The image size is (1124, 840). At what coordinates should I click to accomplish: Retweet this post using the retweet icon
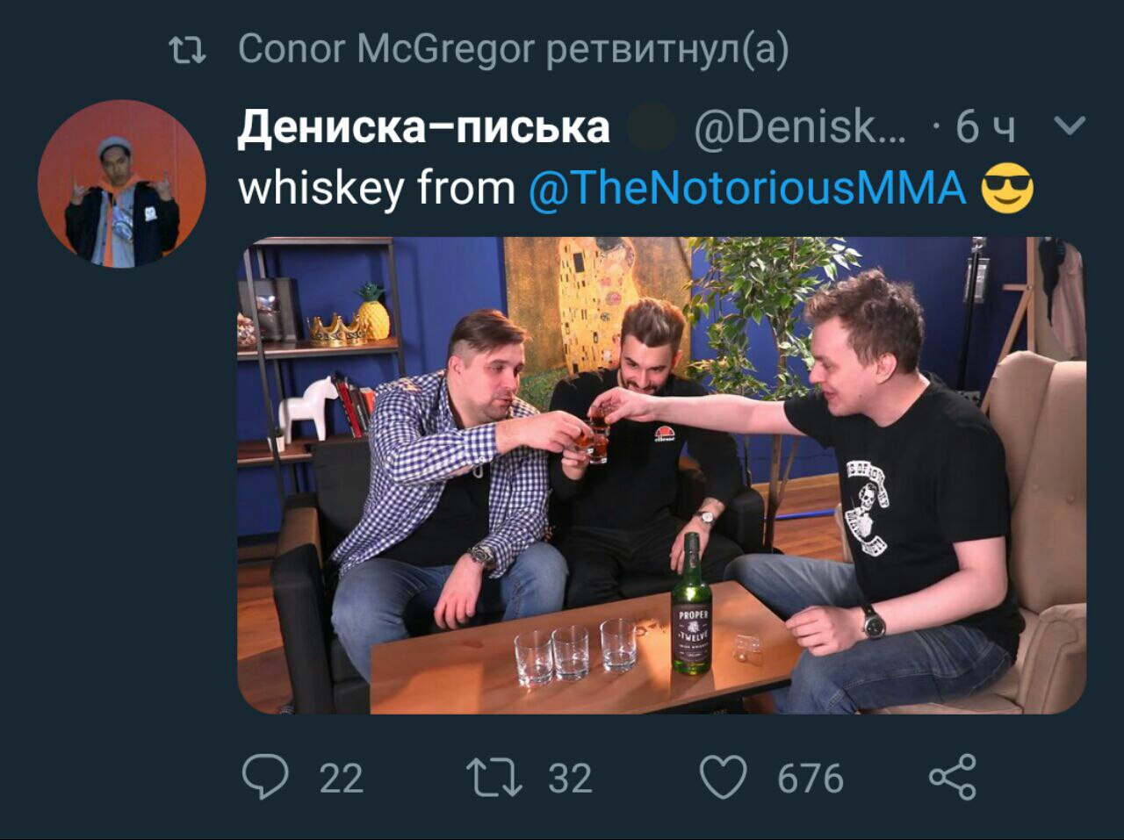click(494, 778)
